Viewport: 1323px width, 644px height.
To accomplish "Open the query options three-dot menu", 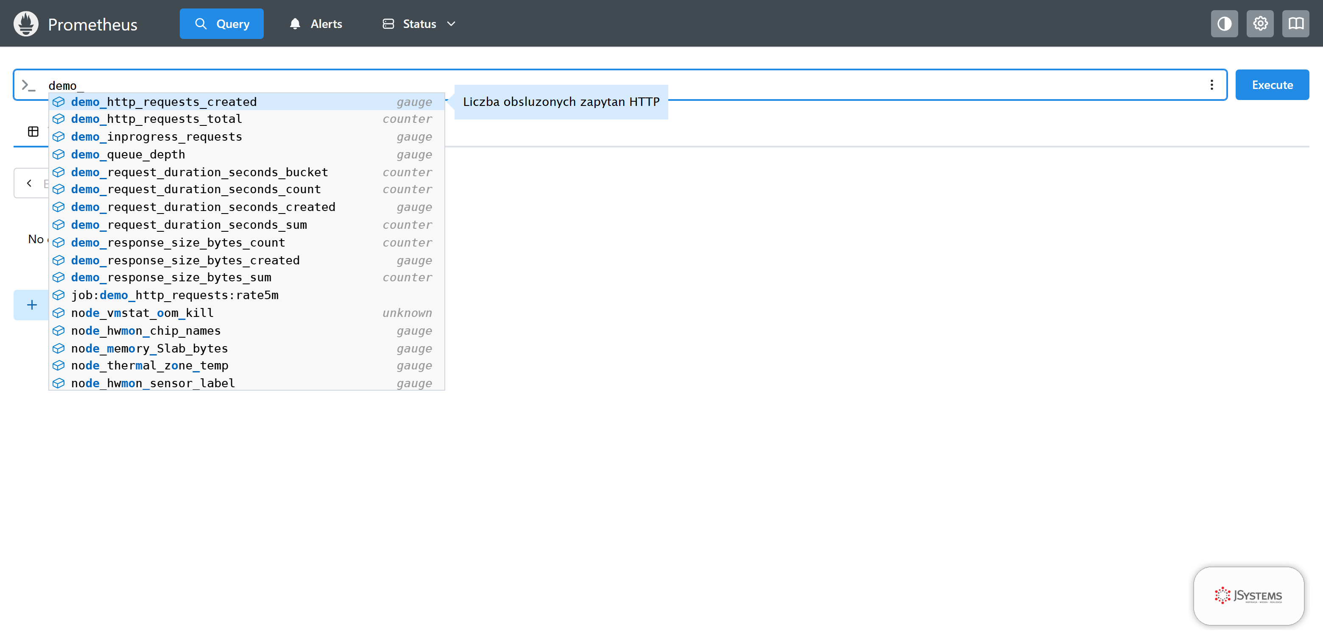I will tap(1211, 85).
